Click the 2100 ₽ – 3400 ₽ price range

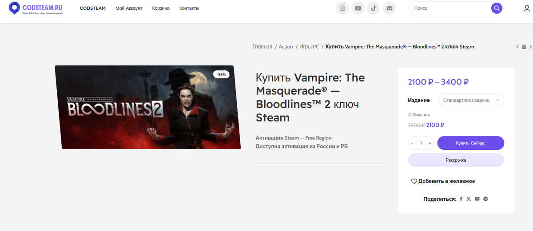[x=438, y=82]
